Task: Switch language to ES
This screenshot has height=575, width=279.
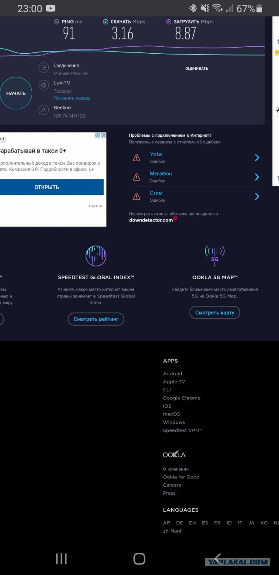Action: (x=205, y=523)
